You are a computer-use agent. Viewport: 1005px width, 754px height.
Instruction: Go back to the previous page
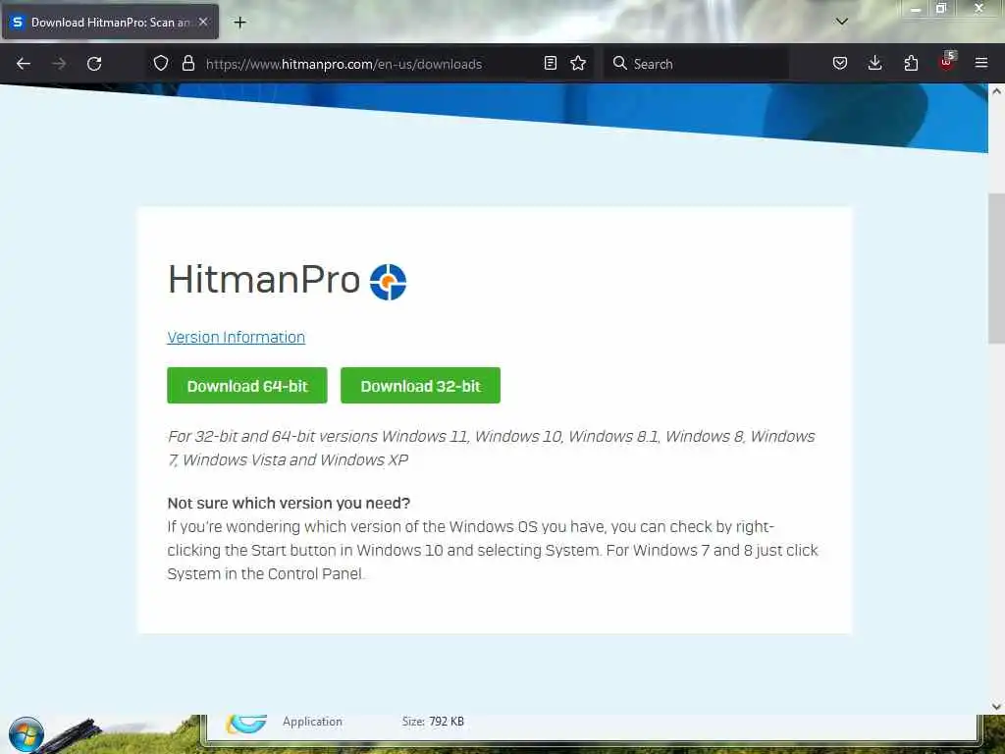24,64
